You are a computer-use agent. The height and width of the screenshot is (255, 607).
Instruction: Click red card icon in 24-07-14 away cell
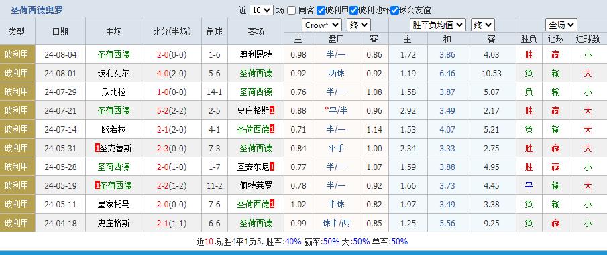pyautogui.click(x=272, y=129)
